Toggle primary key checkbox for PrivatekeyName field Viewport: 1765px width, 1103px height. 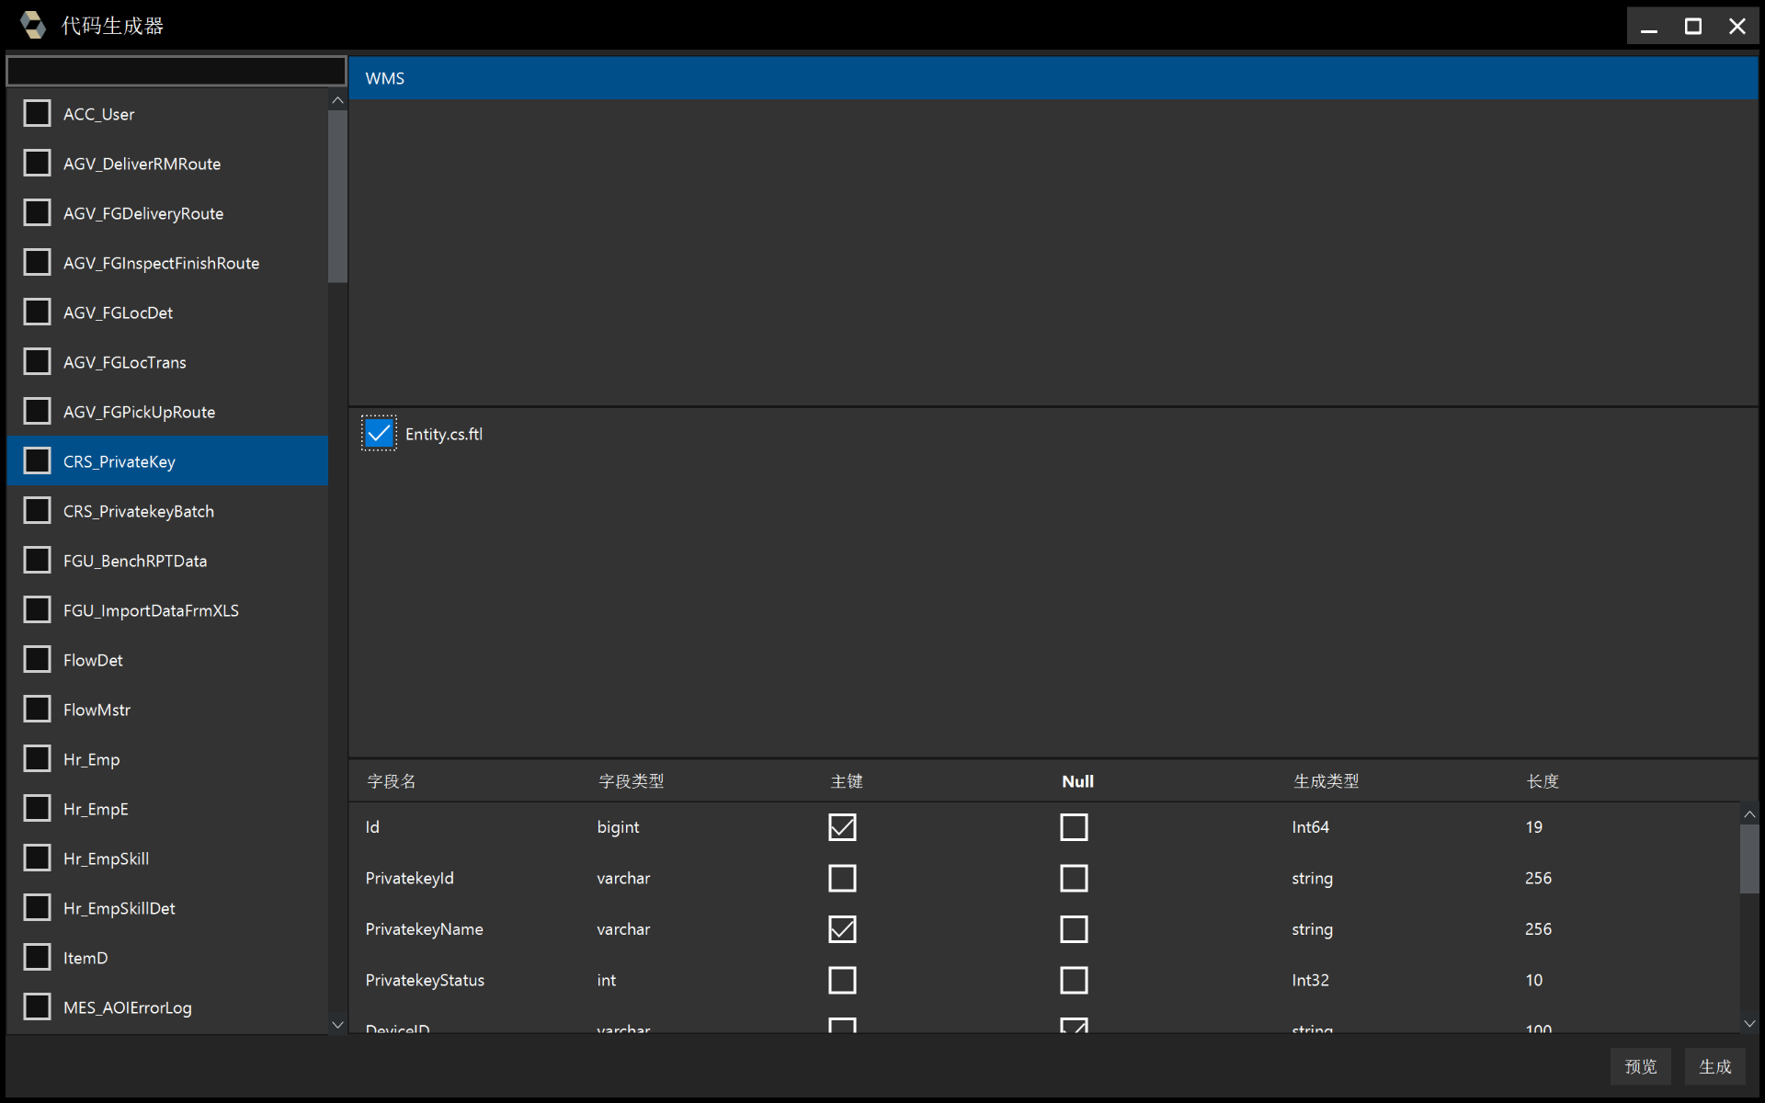(842, 929)
